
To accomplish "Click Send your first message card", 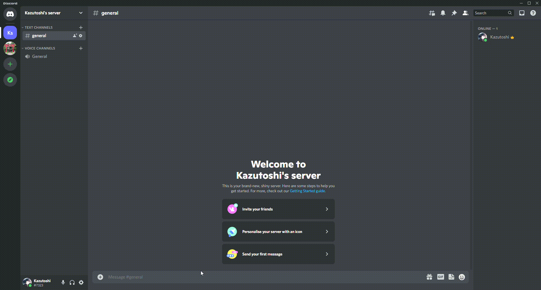I will pos(278,254).
